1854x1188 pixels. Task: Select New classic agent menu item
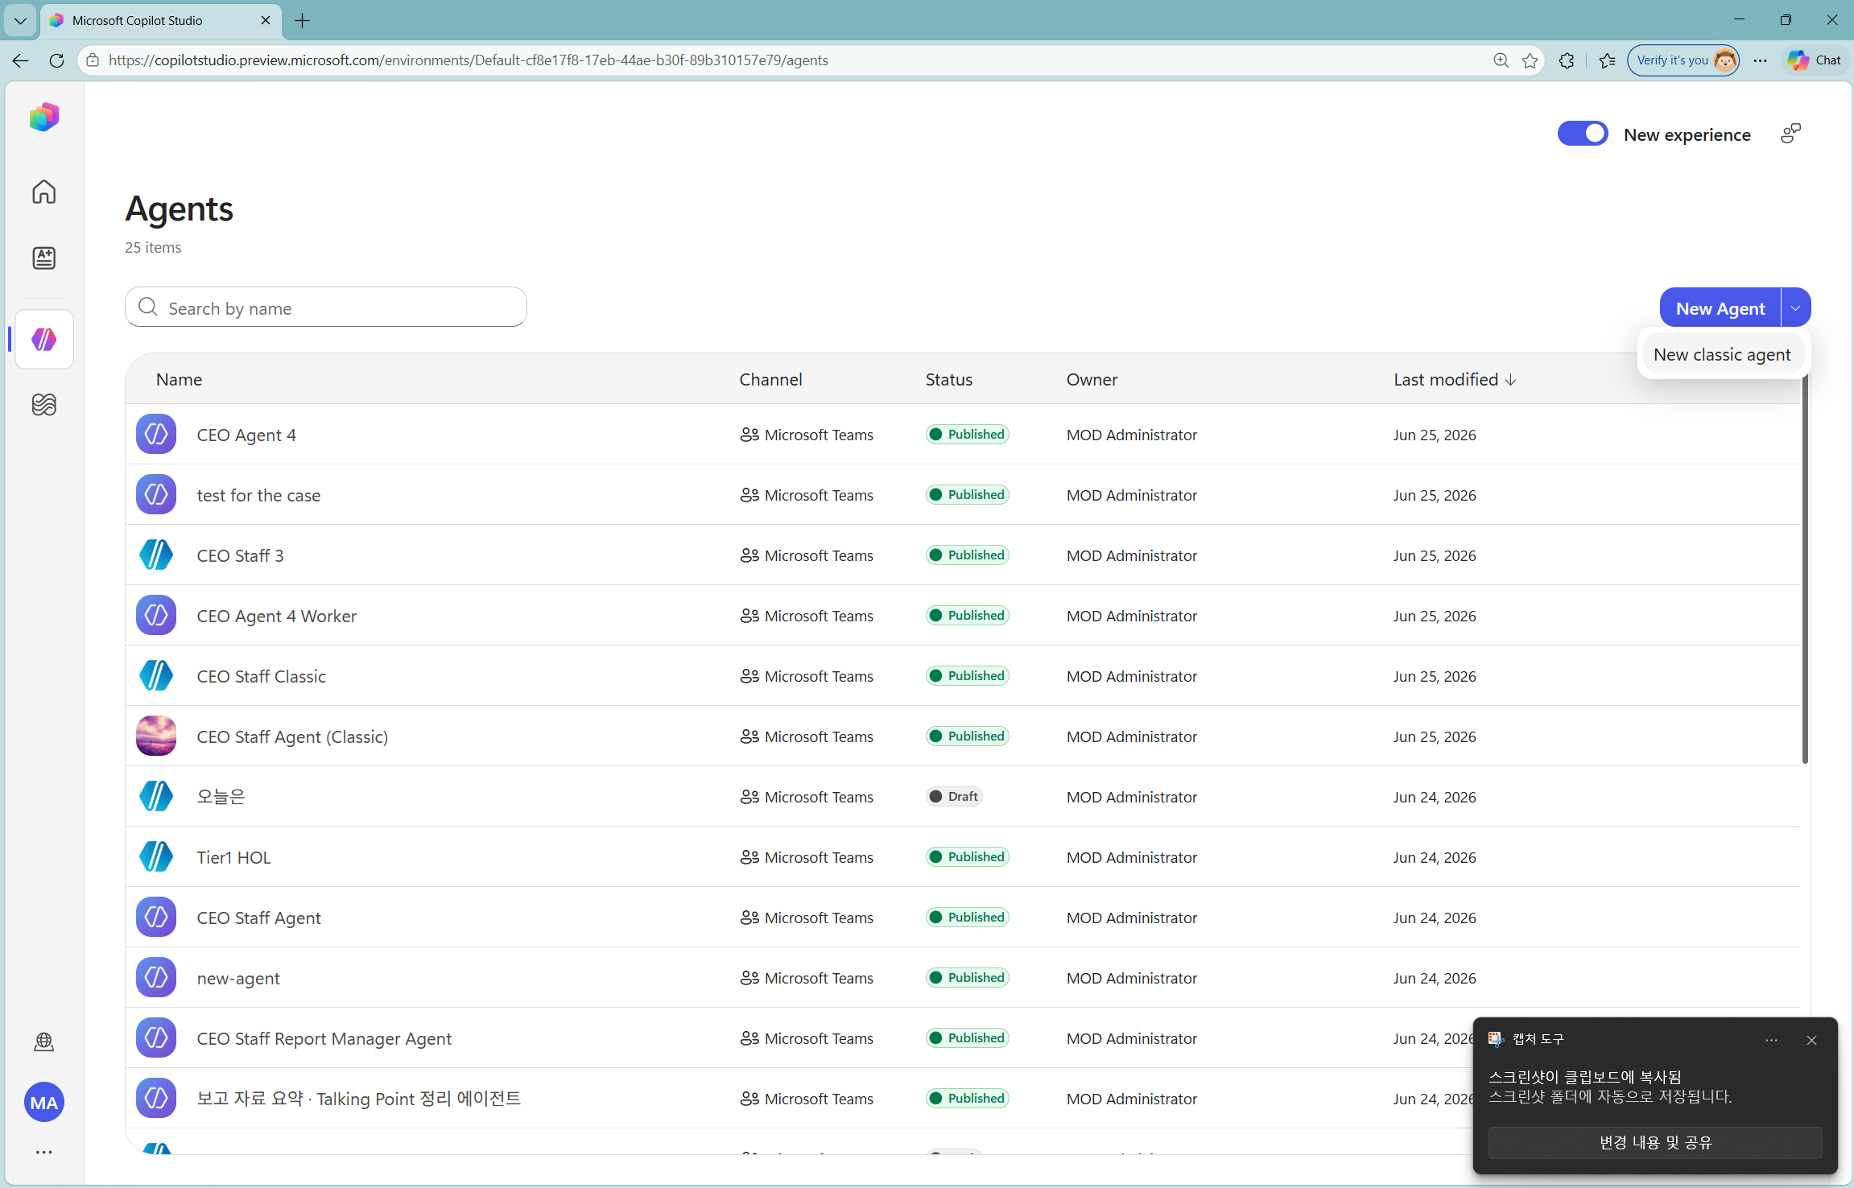(x=1722, y=354)
